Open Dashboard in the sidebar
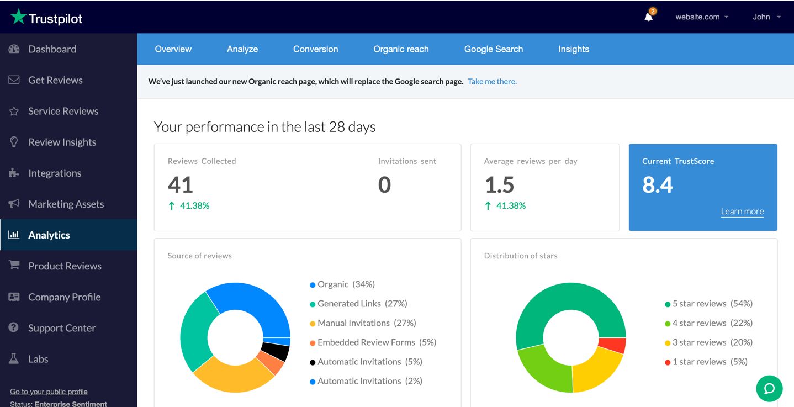Viewport: 794px width, 407px height. click(68, 49)
